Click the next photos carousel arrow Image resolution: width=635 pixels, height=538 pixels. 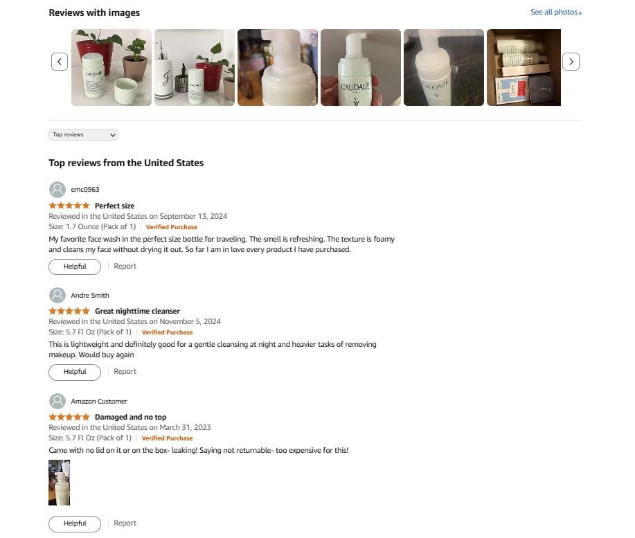(571, 62)
